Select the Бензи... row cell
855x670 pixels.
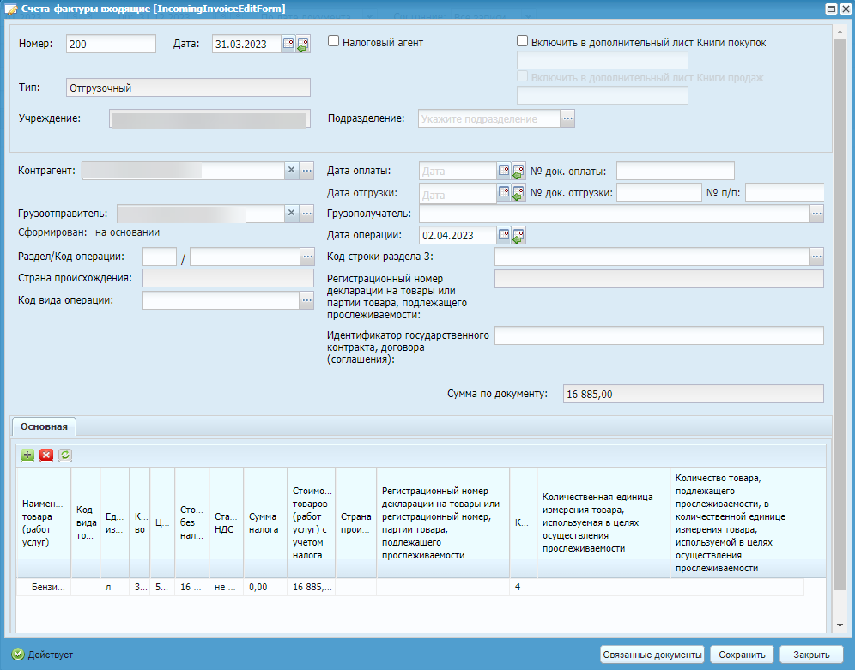coord(44,587)
